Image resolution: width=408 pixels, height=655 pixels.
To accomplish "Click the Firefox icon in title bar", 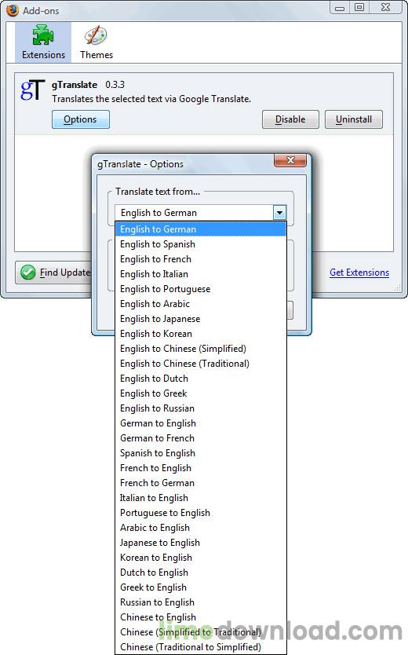I will click(13, 10).
